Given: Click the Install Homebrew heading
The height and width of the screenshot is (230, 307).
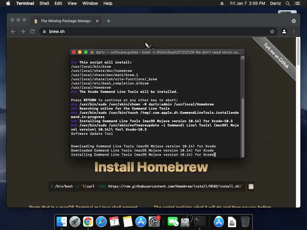Looking at the screenshot, I should coord(151,167).
